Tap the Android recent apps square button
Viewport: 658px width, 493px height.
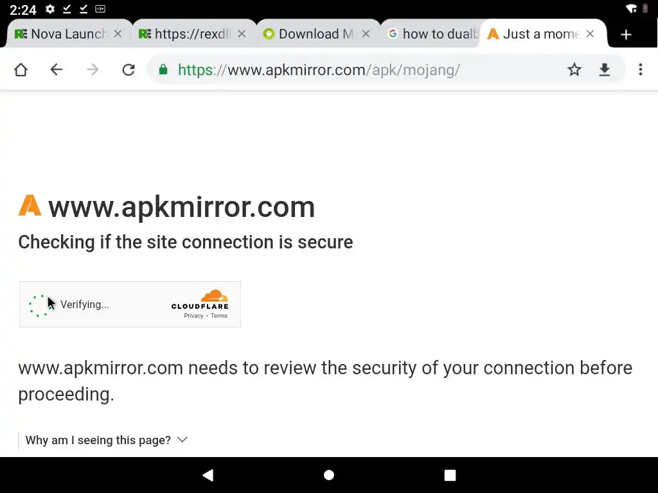[450, 475]
